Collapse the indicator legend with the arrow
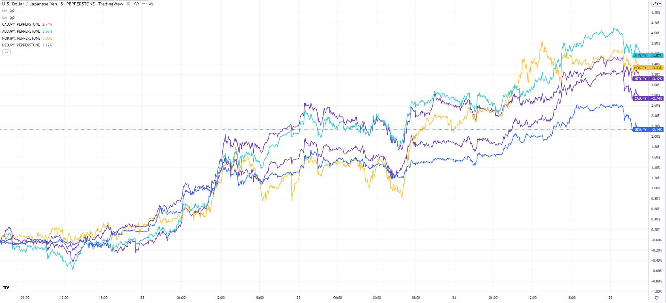Image resolution: width=666 pixels, height=303 pixels. 6,52
